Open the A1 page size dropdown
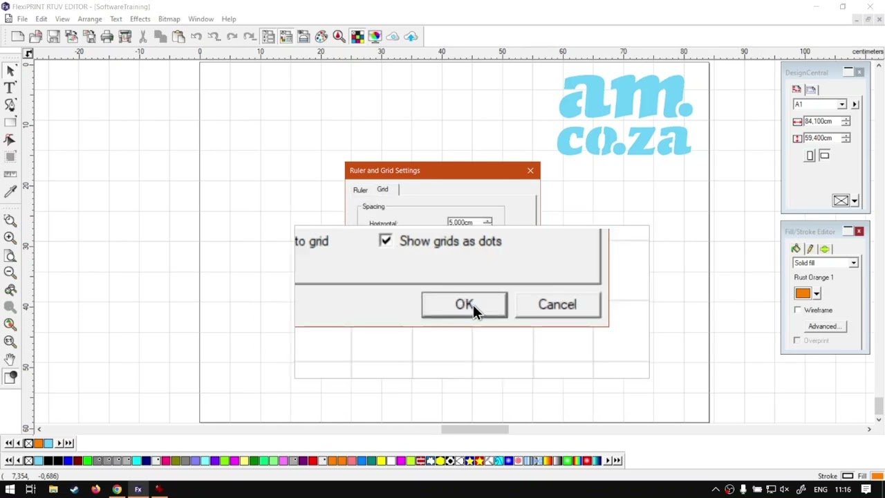 click(841, 104)
